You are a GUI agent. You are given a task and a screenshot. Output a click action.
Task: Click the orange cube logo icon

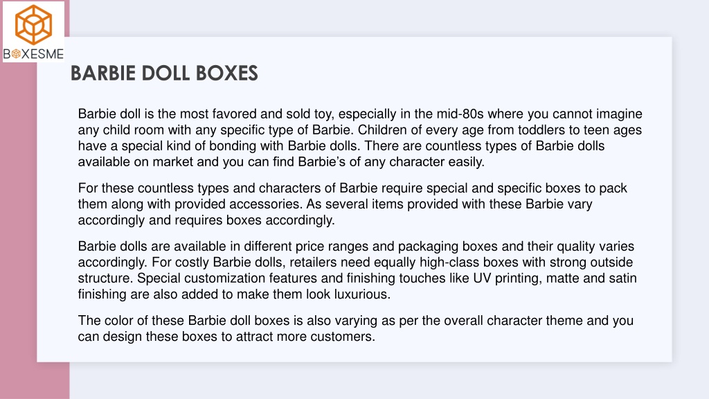pos(33,25)
